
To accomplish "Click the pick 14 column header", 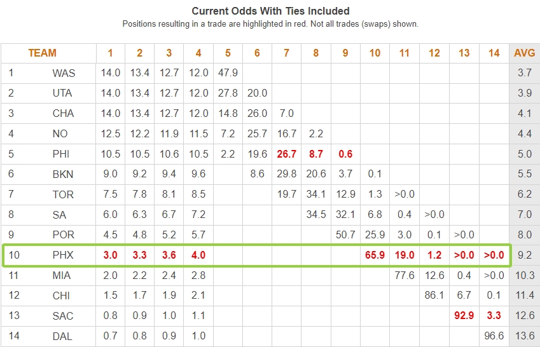I will [x=494, y=53].
